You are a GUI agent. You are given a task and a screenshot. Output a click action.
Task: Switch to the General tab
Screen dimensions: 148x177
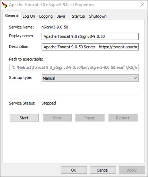coord(12,16)
